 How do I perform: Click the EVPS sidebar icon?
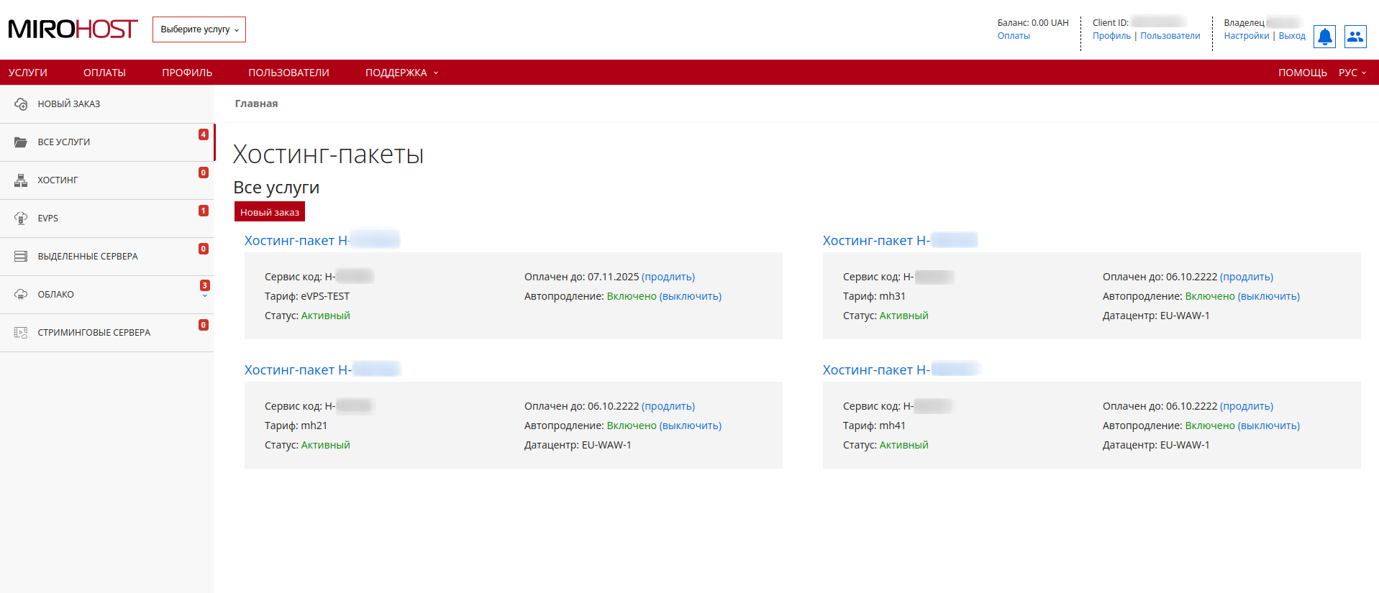(x=21, y=219)
